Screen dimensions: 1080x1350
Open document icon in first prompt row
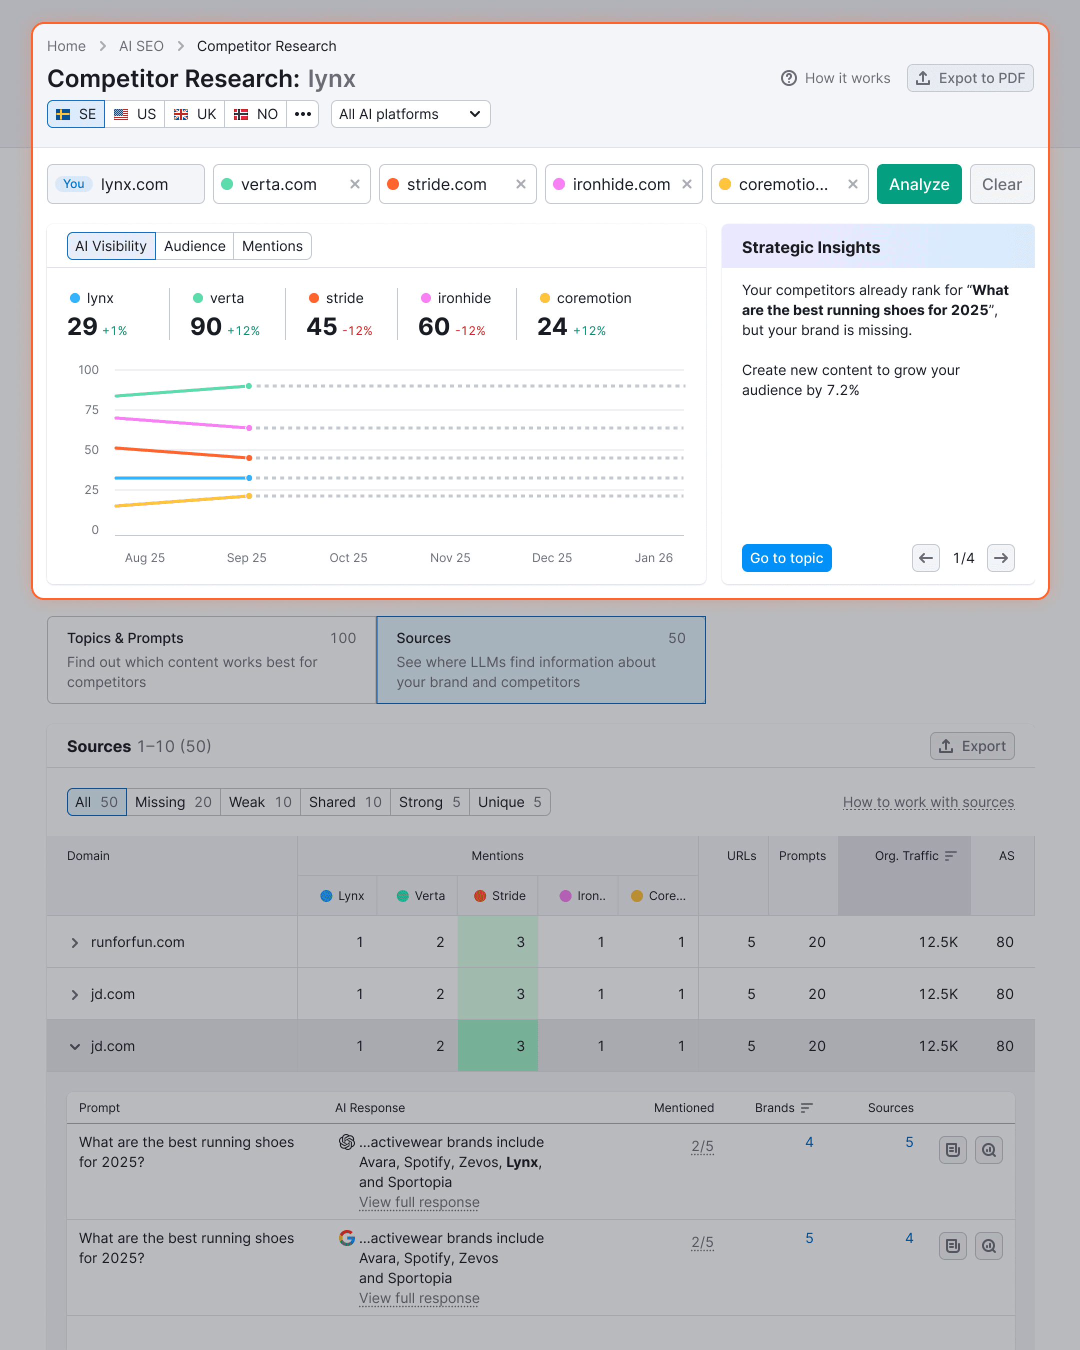click(953, 1149)
